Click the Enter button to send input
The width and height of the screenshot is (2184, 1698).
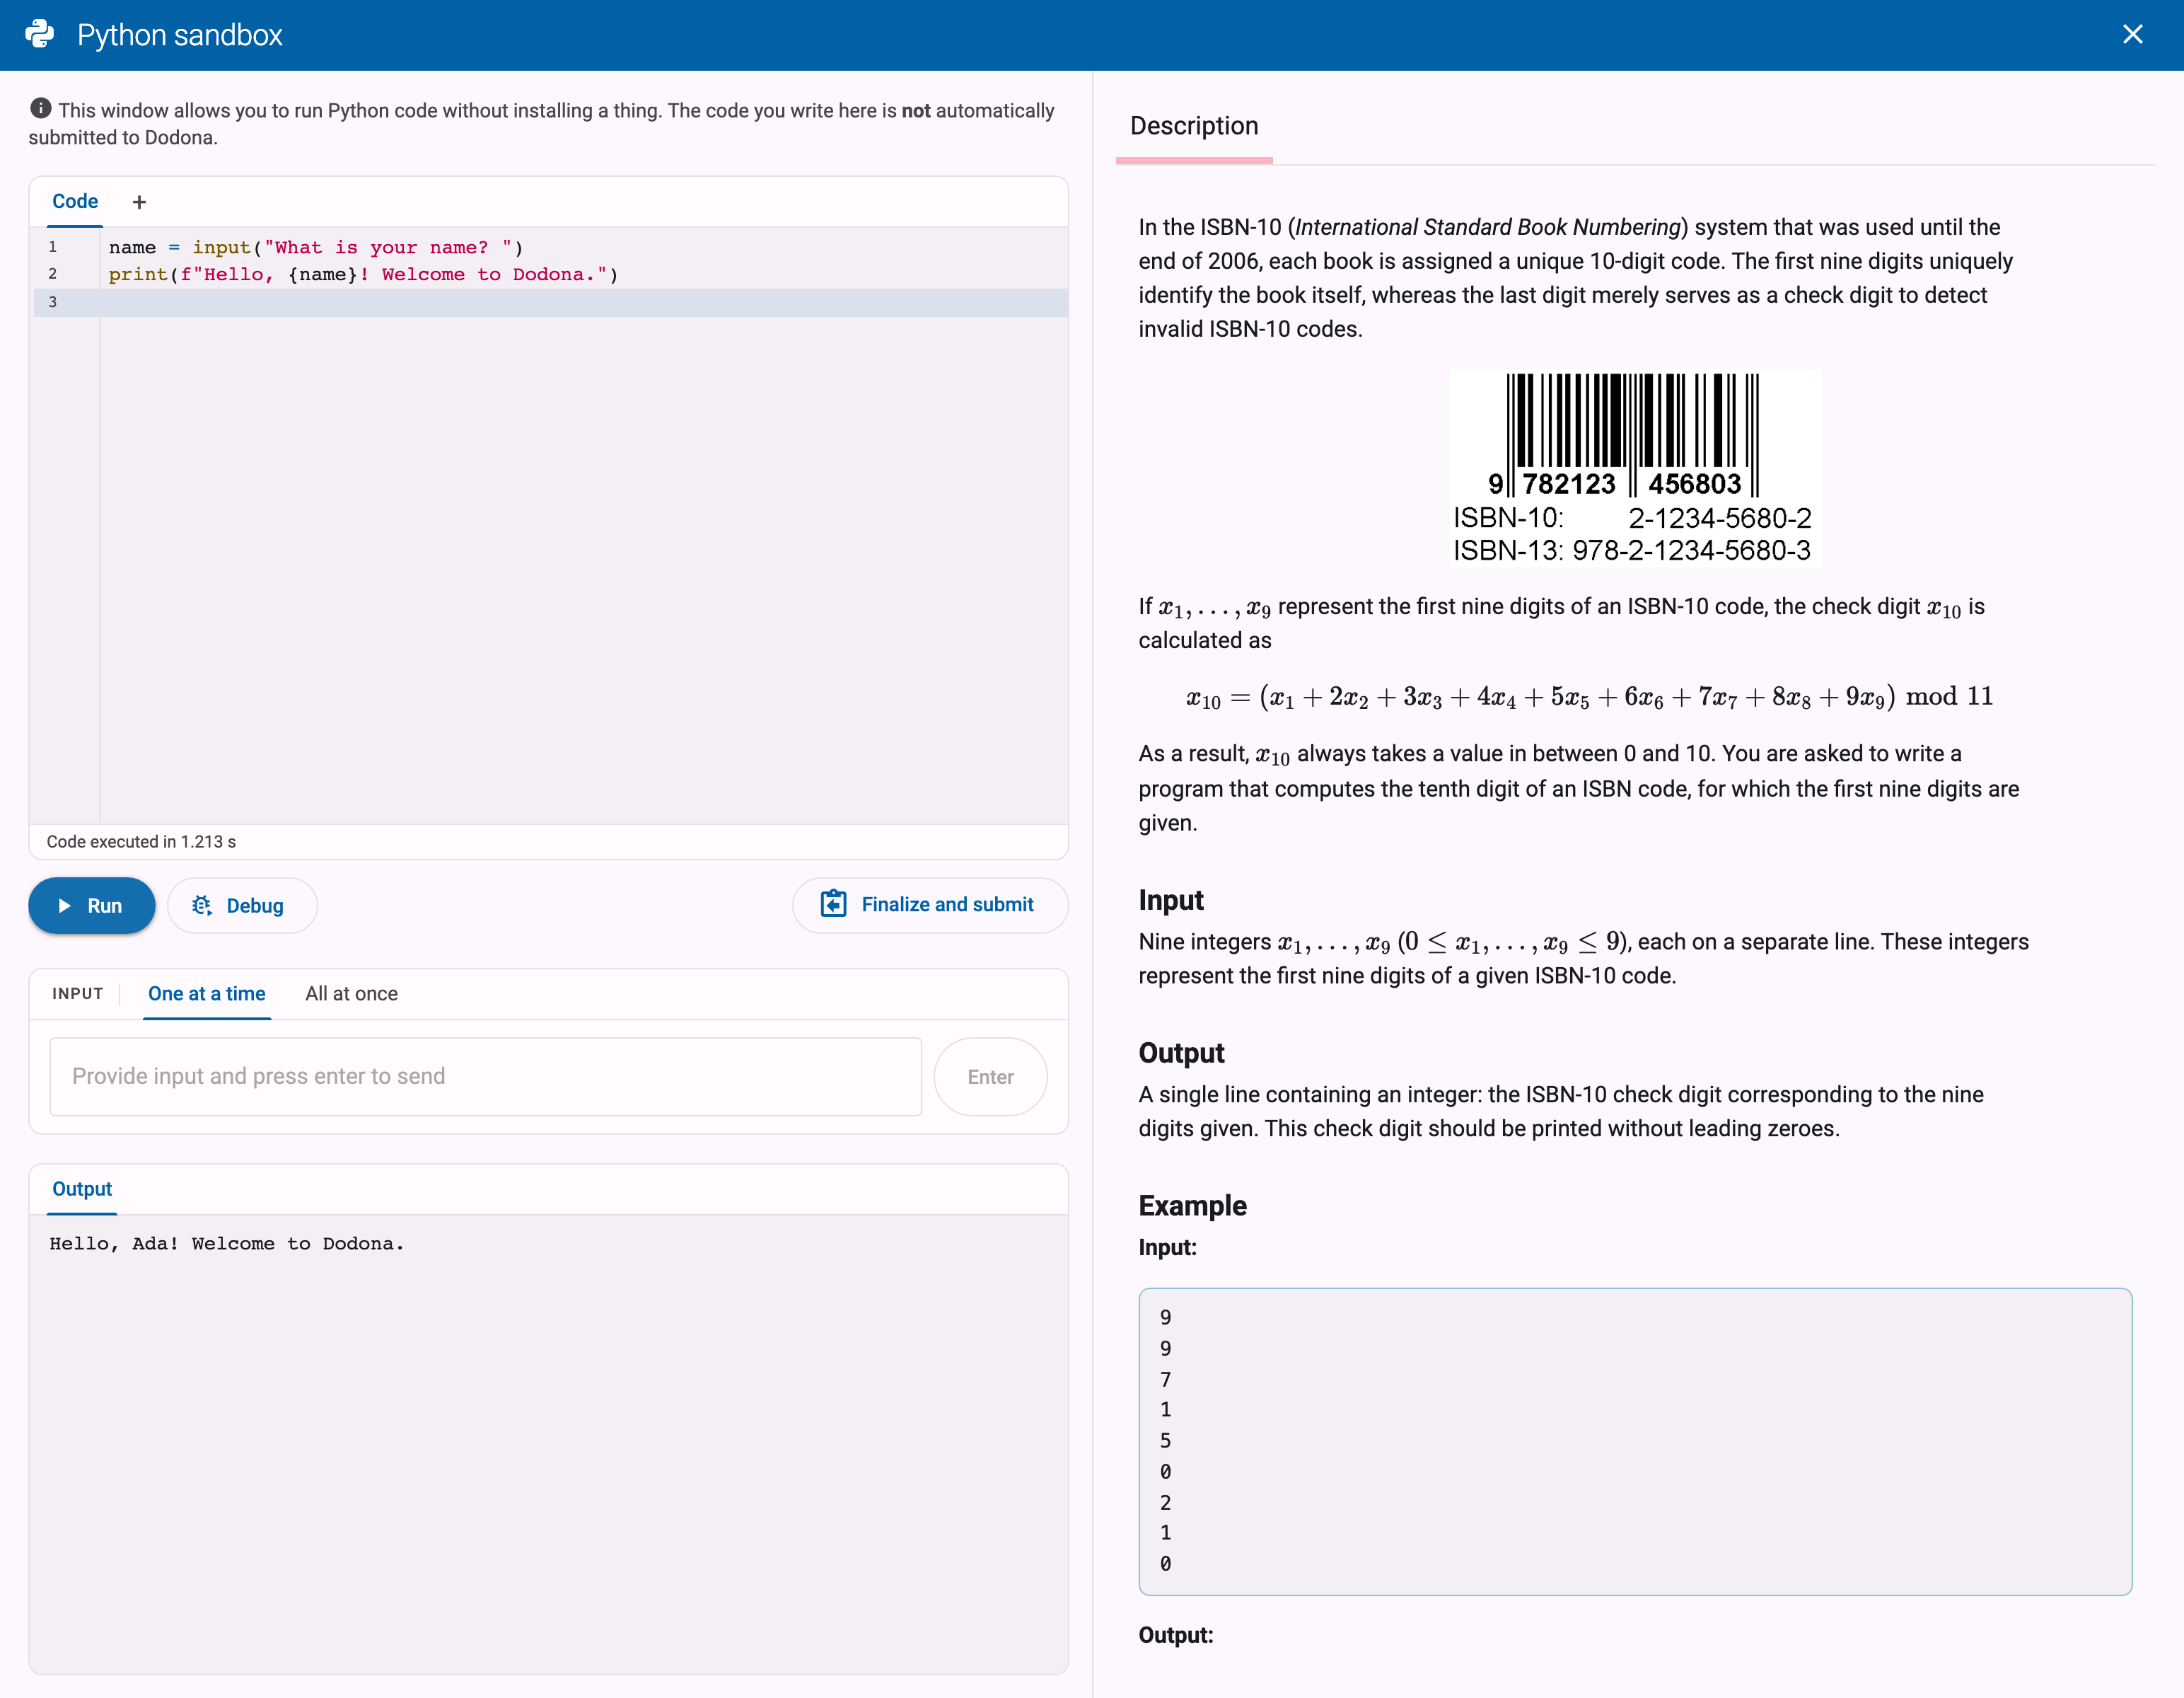[x=990, y=1077]
